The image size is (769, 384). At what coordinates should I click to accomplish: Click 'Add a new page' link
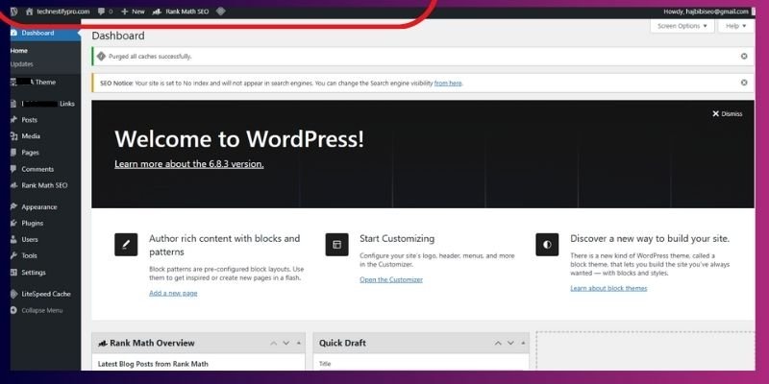click(x=173, y=294)
